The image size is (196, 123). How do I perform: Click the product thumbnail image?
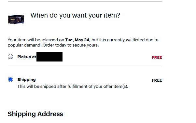pyautogui.click(x=16, y=19)
